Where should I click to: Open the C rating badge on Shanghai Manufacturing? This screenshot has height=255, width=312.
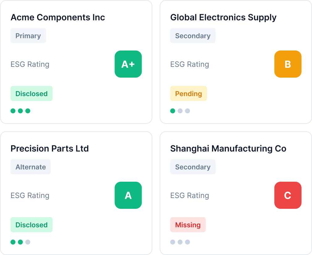288,195
